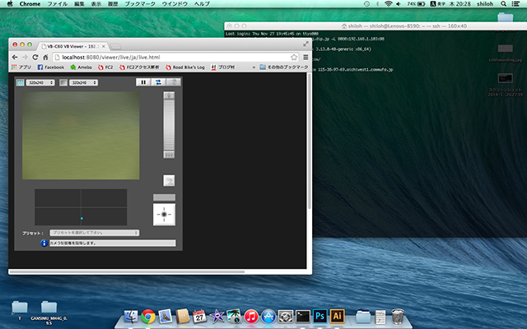The height and width of the screenshot is (329, 527).
Task: Click the telephoto button atop the zoom slider
Action: point(169,95)
